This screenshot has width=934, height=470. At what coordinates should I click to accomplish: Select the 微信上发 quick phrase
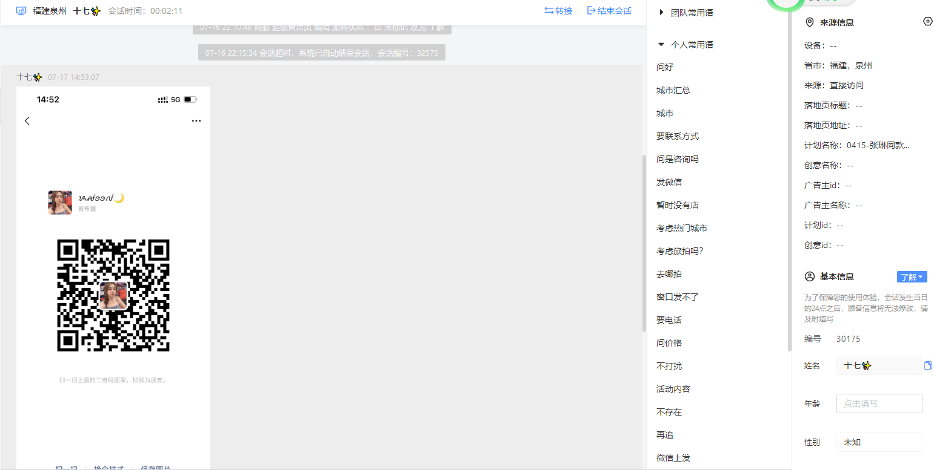coord(673,458)
